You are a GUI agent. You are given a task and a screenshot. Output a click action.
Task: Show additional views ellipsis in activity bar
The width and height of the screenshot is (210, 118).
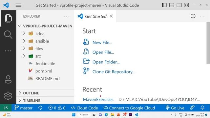pyautogui.click(x=8, y=51)
